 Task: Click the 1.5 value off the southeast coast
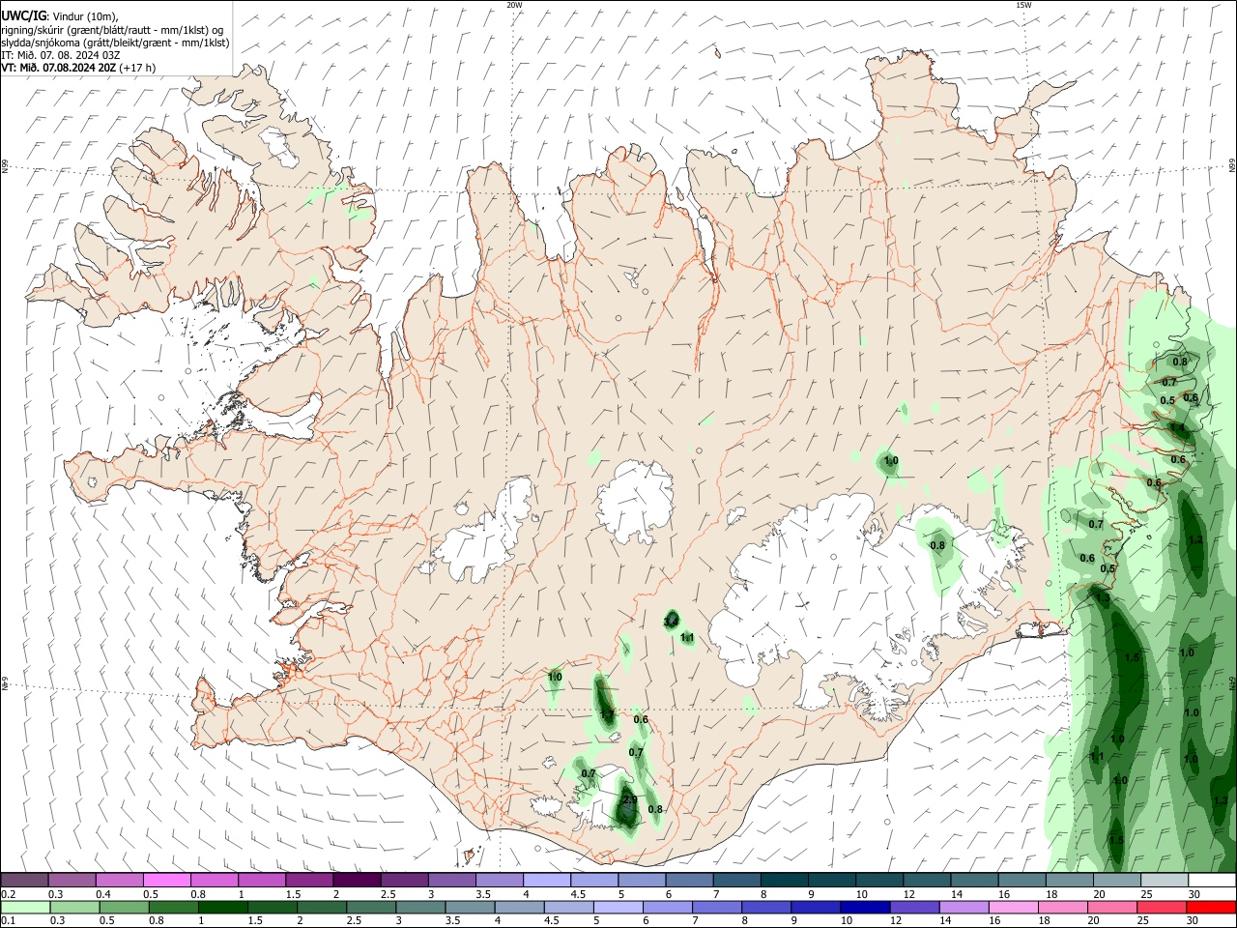(x=1133, y=657)
